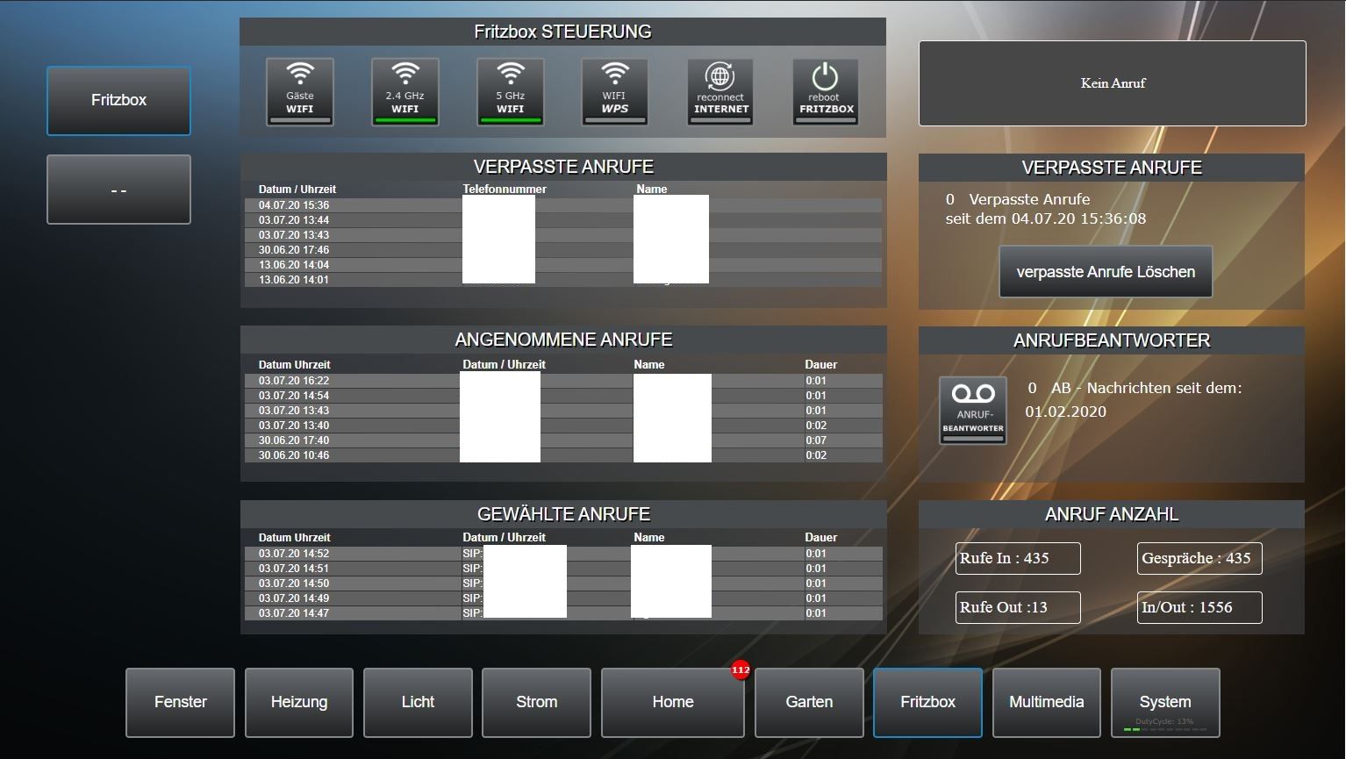The height and width of the screenshot is (759, 1346).
Task: Click the Gespräche : 435 field
Action: pos(1199,558)
